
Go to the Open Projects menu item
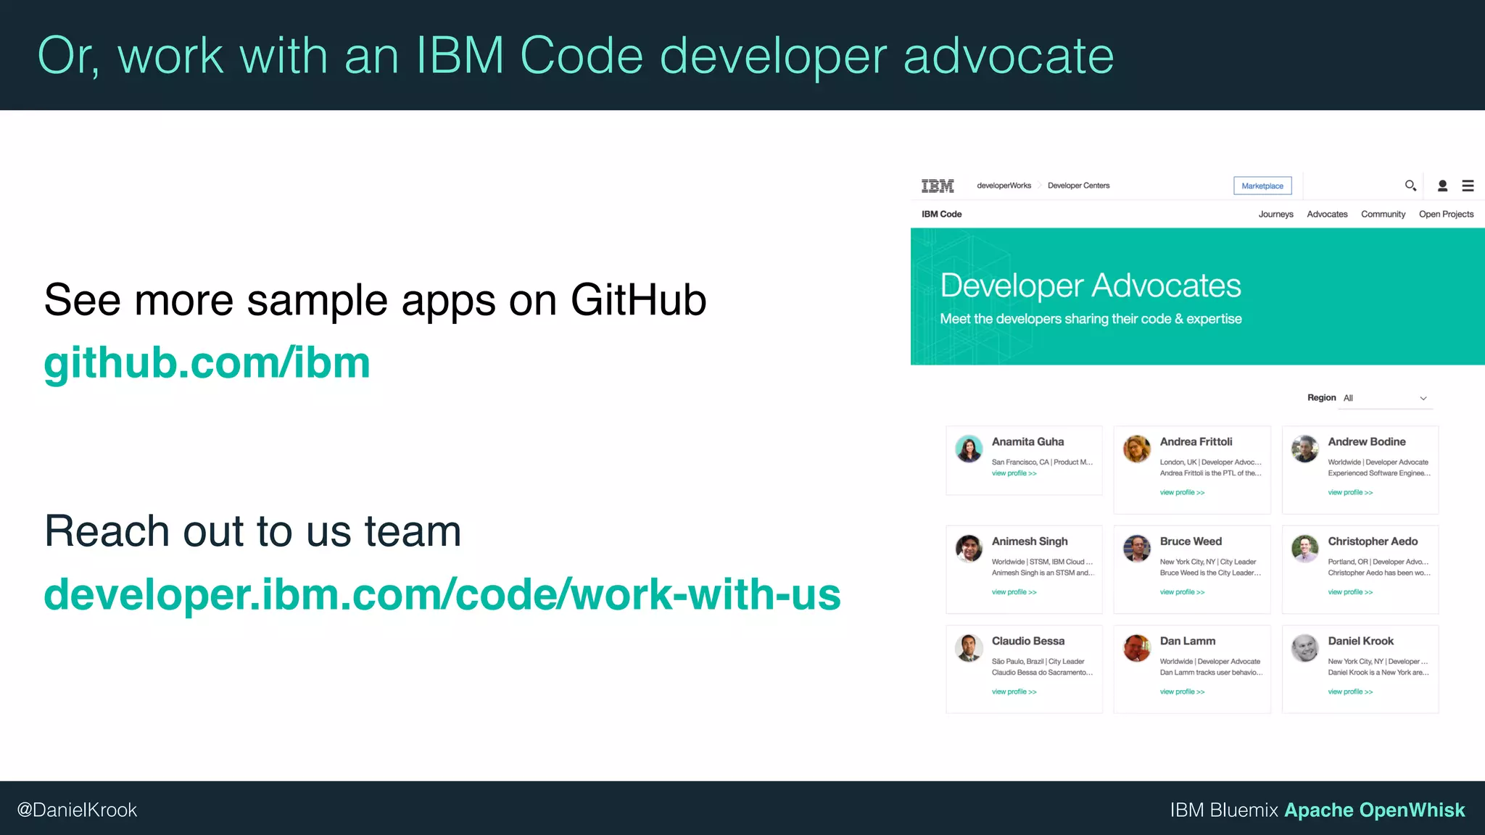[x=1446, y=214]
